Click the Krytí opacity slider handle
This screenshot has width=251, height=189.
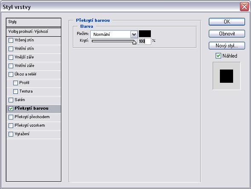pos(134,42)
